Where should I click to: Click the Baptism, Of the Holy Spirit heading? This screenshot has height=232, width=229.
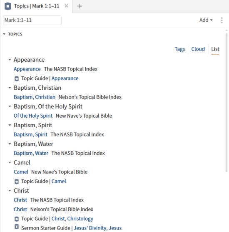48,106
